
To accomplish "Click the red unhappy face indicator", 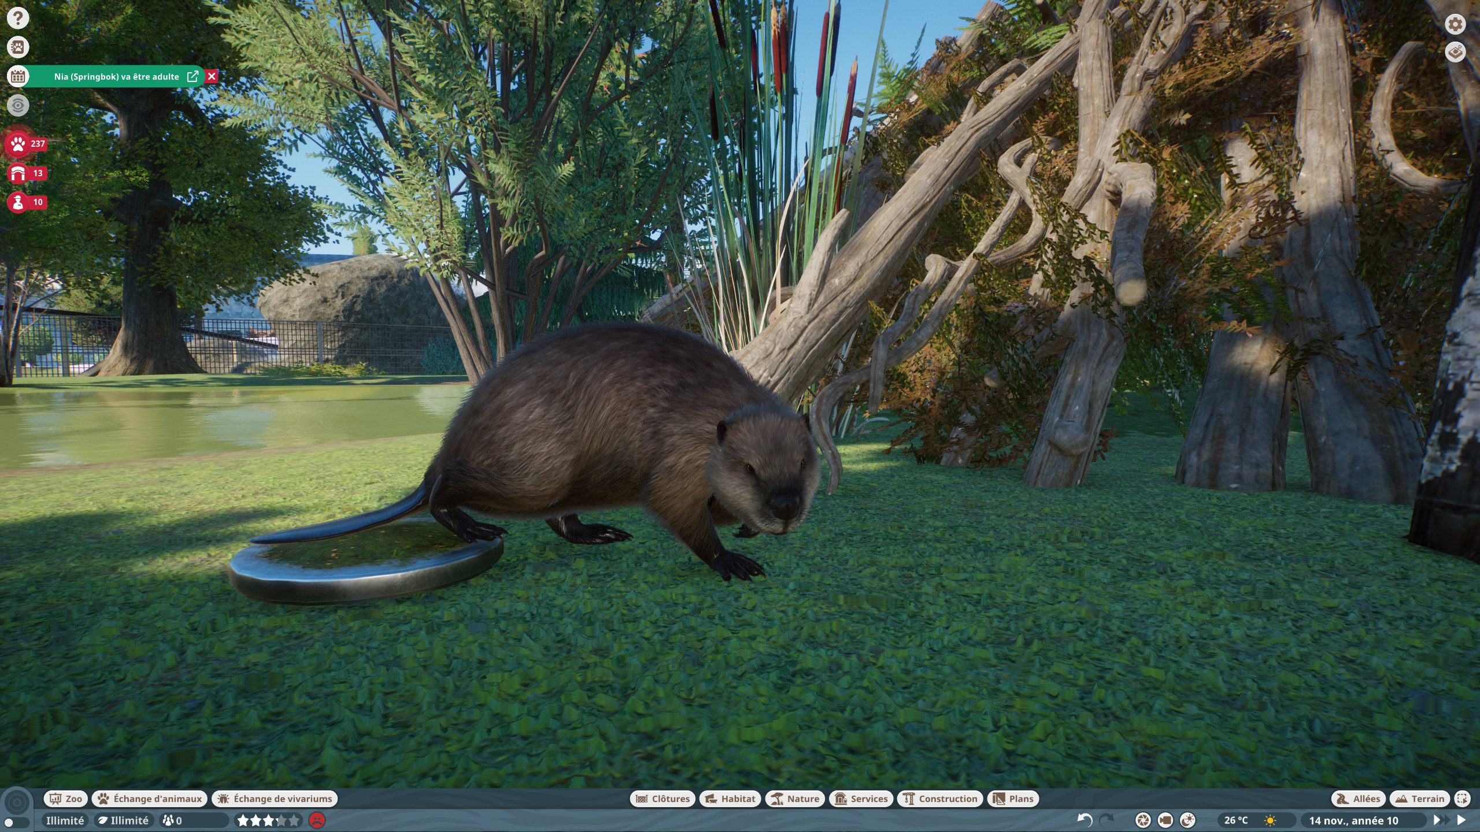I will click(317, 820).
